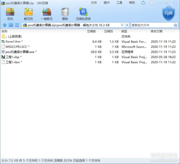Click the 一键解压 one-click extract icon
This screenshot has width=180, height=164.
pos(47,12)
